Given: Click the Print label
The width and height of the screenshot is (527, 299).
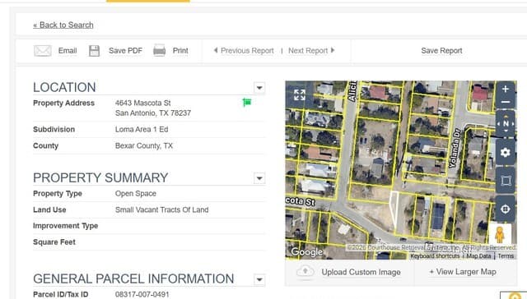Looking at the screenshot, I should [x=180, y=51].
